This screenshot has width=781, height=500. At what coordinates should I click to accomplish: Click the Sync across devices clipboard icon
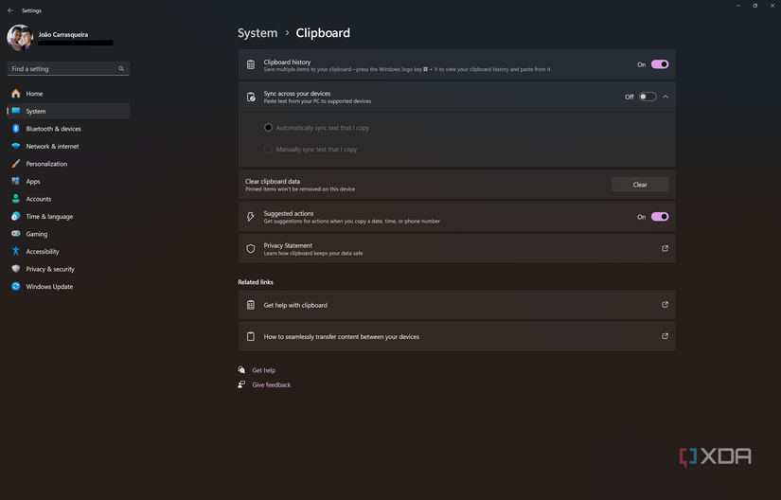click(251, 97)
